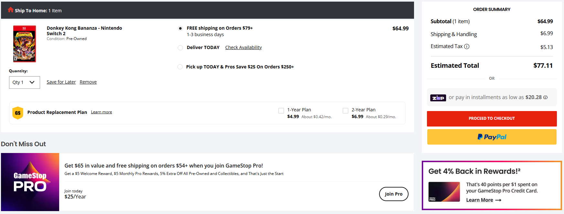The width and height of the screenshot is (564, 214).
Task: Click PROCEED TO CHECKOUT button
Action: click(x=492, y=118)
